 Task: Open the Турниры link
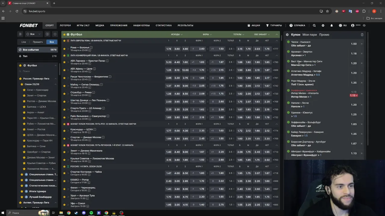point(274,25)
